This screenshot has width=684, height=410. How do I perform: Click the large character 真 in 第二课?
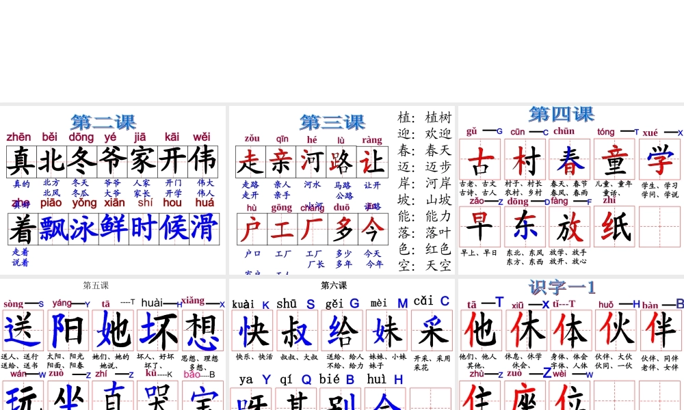coord(21,161)
